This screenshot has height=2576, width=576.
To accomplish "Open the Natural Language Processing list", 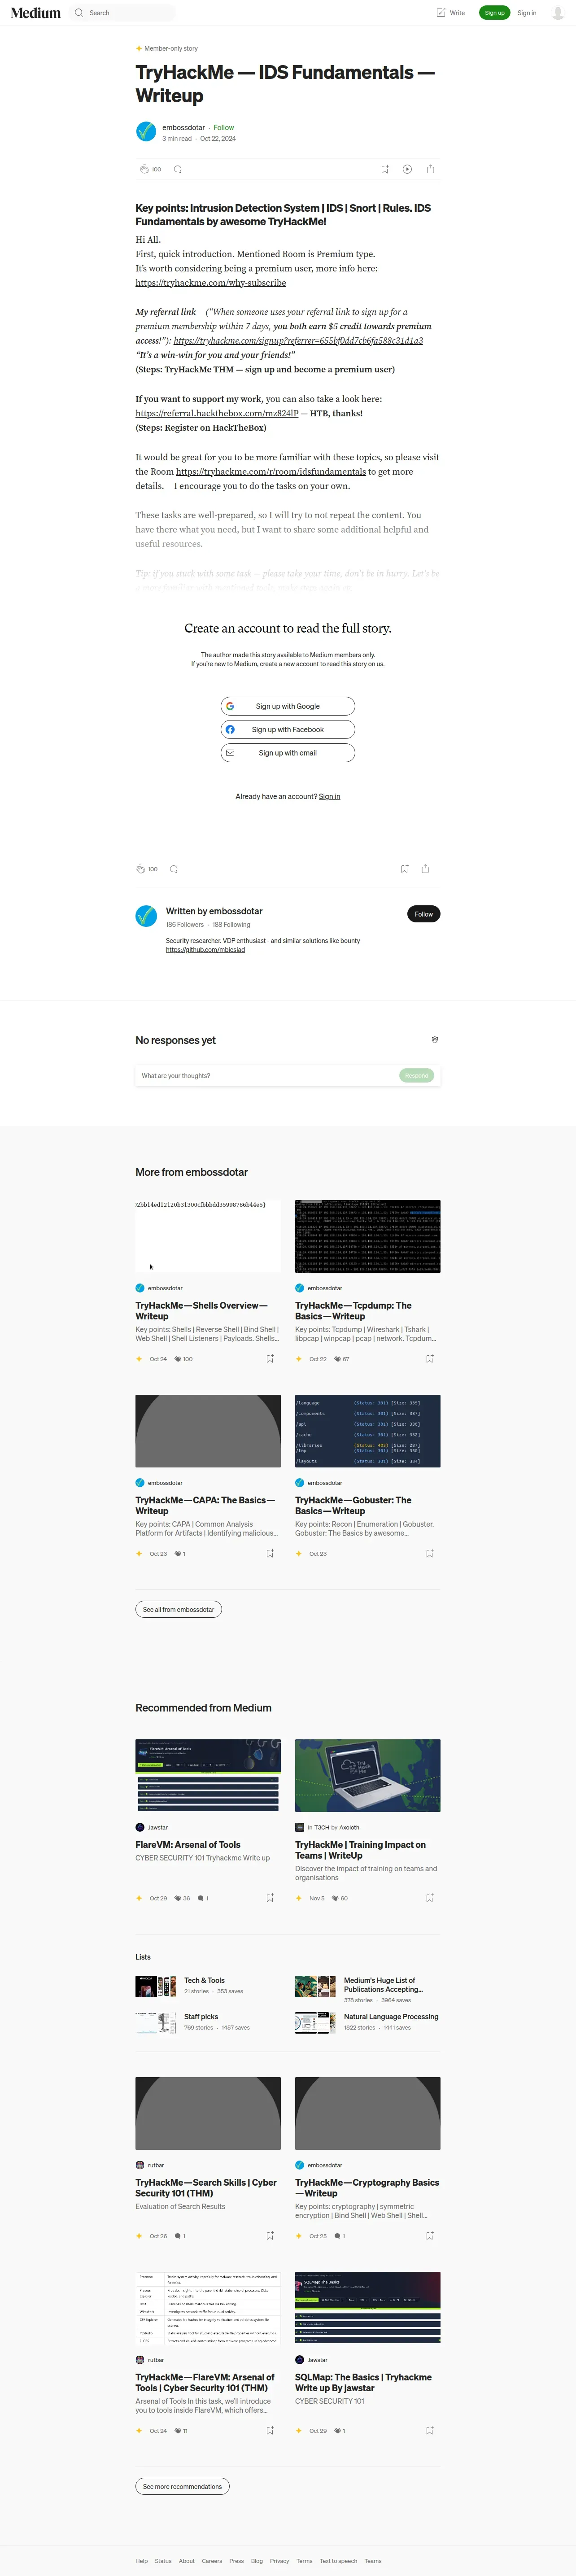I will (x=391, y=2017).
